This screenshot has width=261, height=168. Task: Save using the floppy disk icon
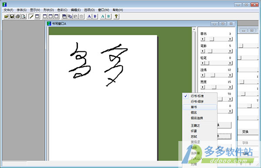(x=12, y=16)
